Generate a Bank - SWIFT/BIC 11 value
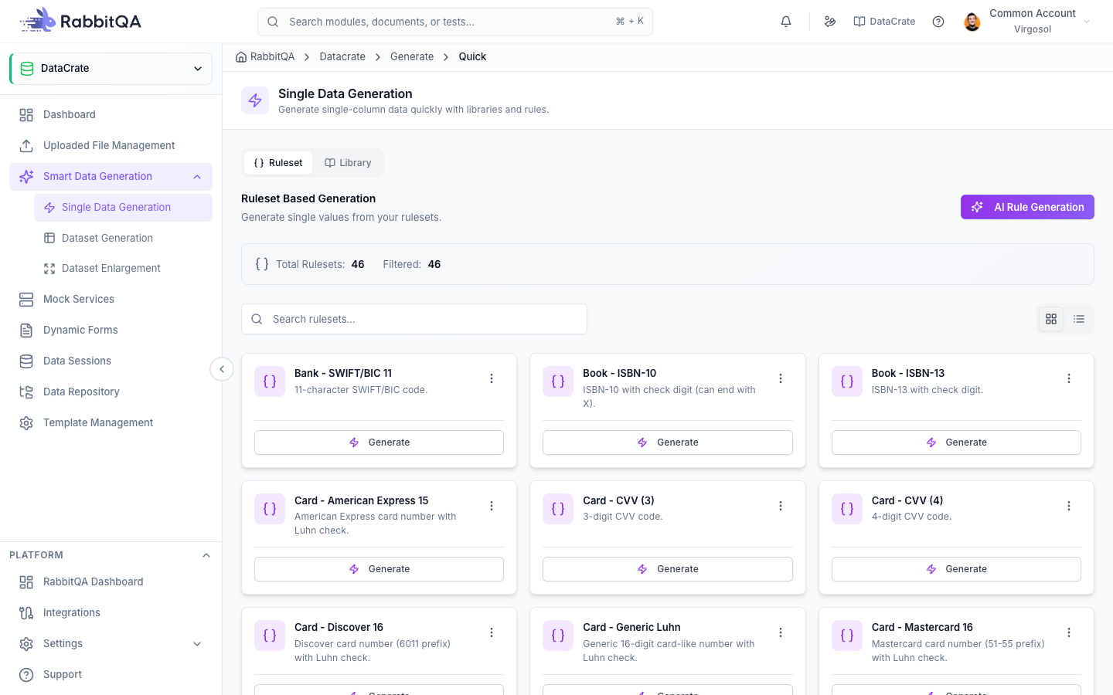 coord(379,442)
